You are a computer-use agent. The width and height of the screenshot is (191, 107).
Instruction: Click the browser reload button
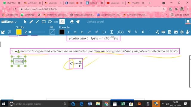pos(15,9)
